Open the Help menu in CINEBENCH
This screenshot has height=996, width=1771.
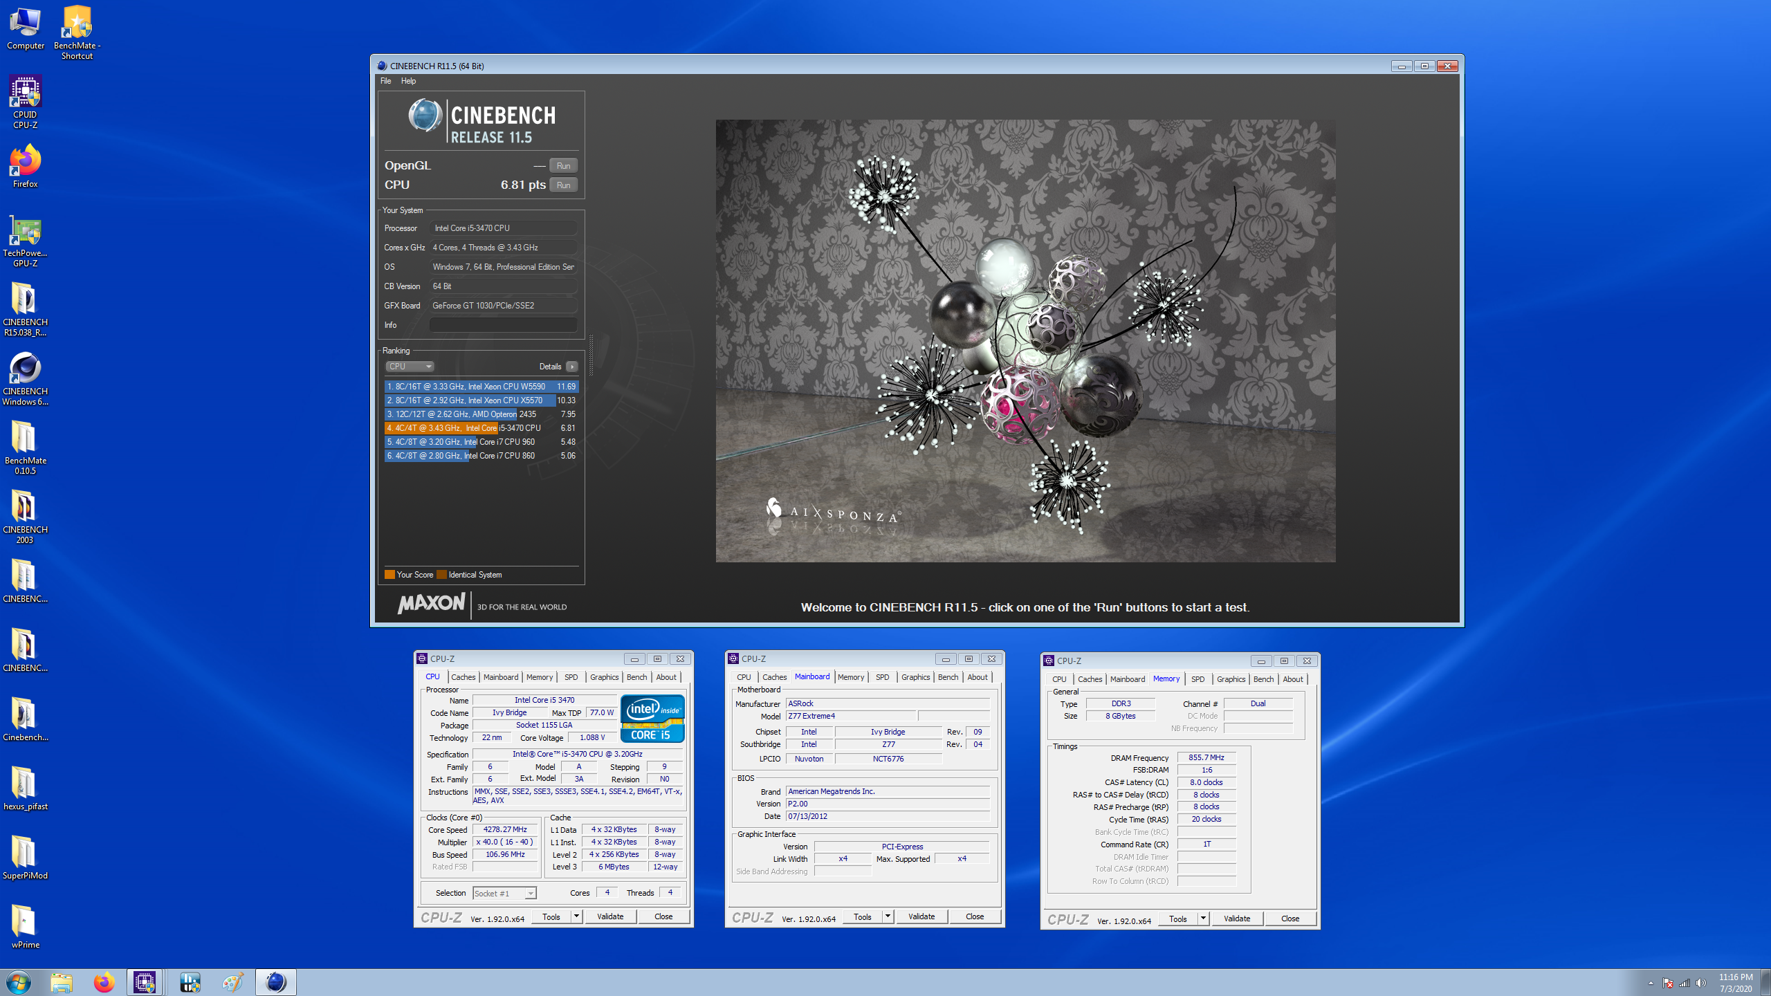point(408,81)
